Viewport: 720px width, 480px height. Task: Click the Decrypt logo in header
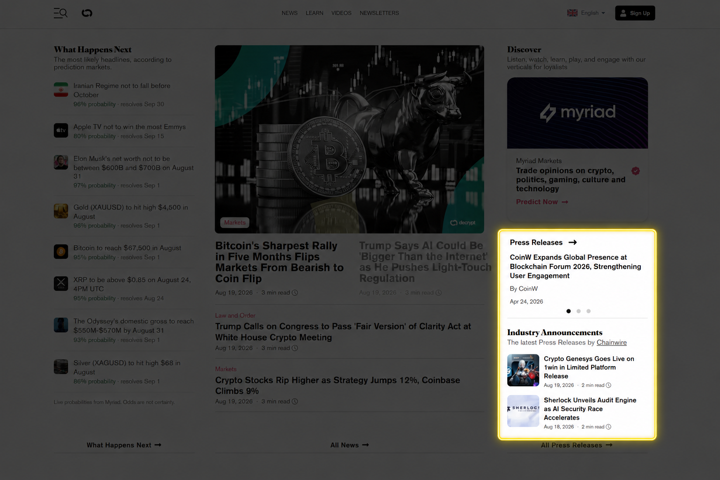pos(87,13)
